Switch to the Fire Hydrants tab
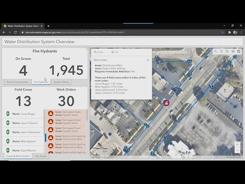This screenshot has height=184, width=245. coord(41,82)
